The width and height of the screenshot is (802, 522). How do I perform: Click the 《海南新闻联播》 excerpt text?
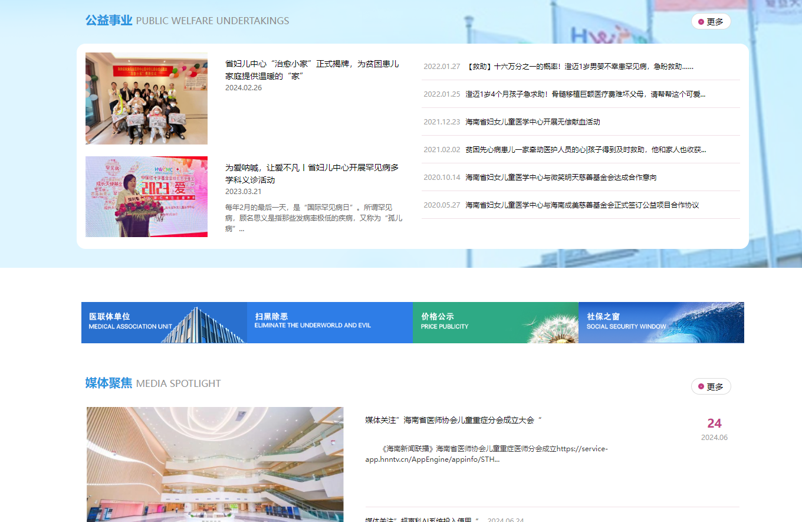click(487, 454)
